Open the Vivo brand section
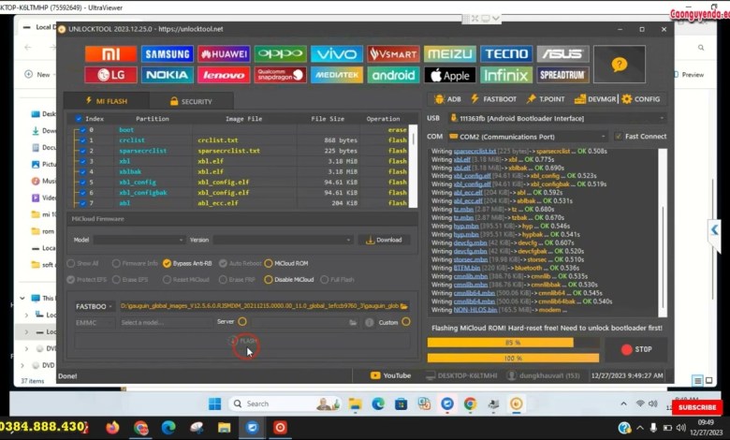This screenshot has height=440, width=730. tap(337, 54)
